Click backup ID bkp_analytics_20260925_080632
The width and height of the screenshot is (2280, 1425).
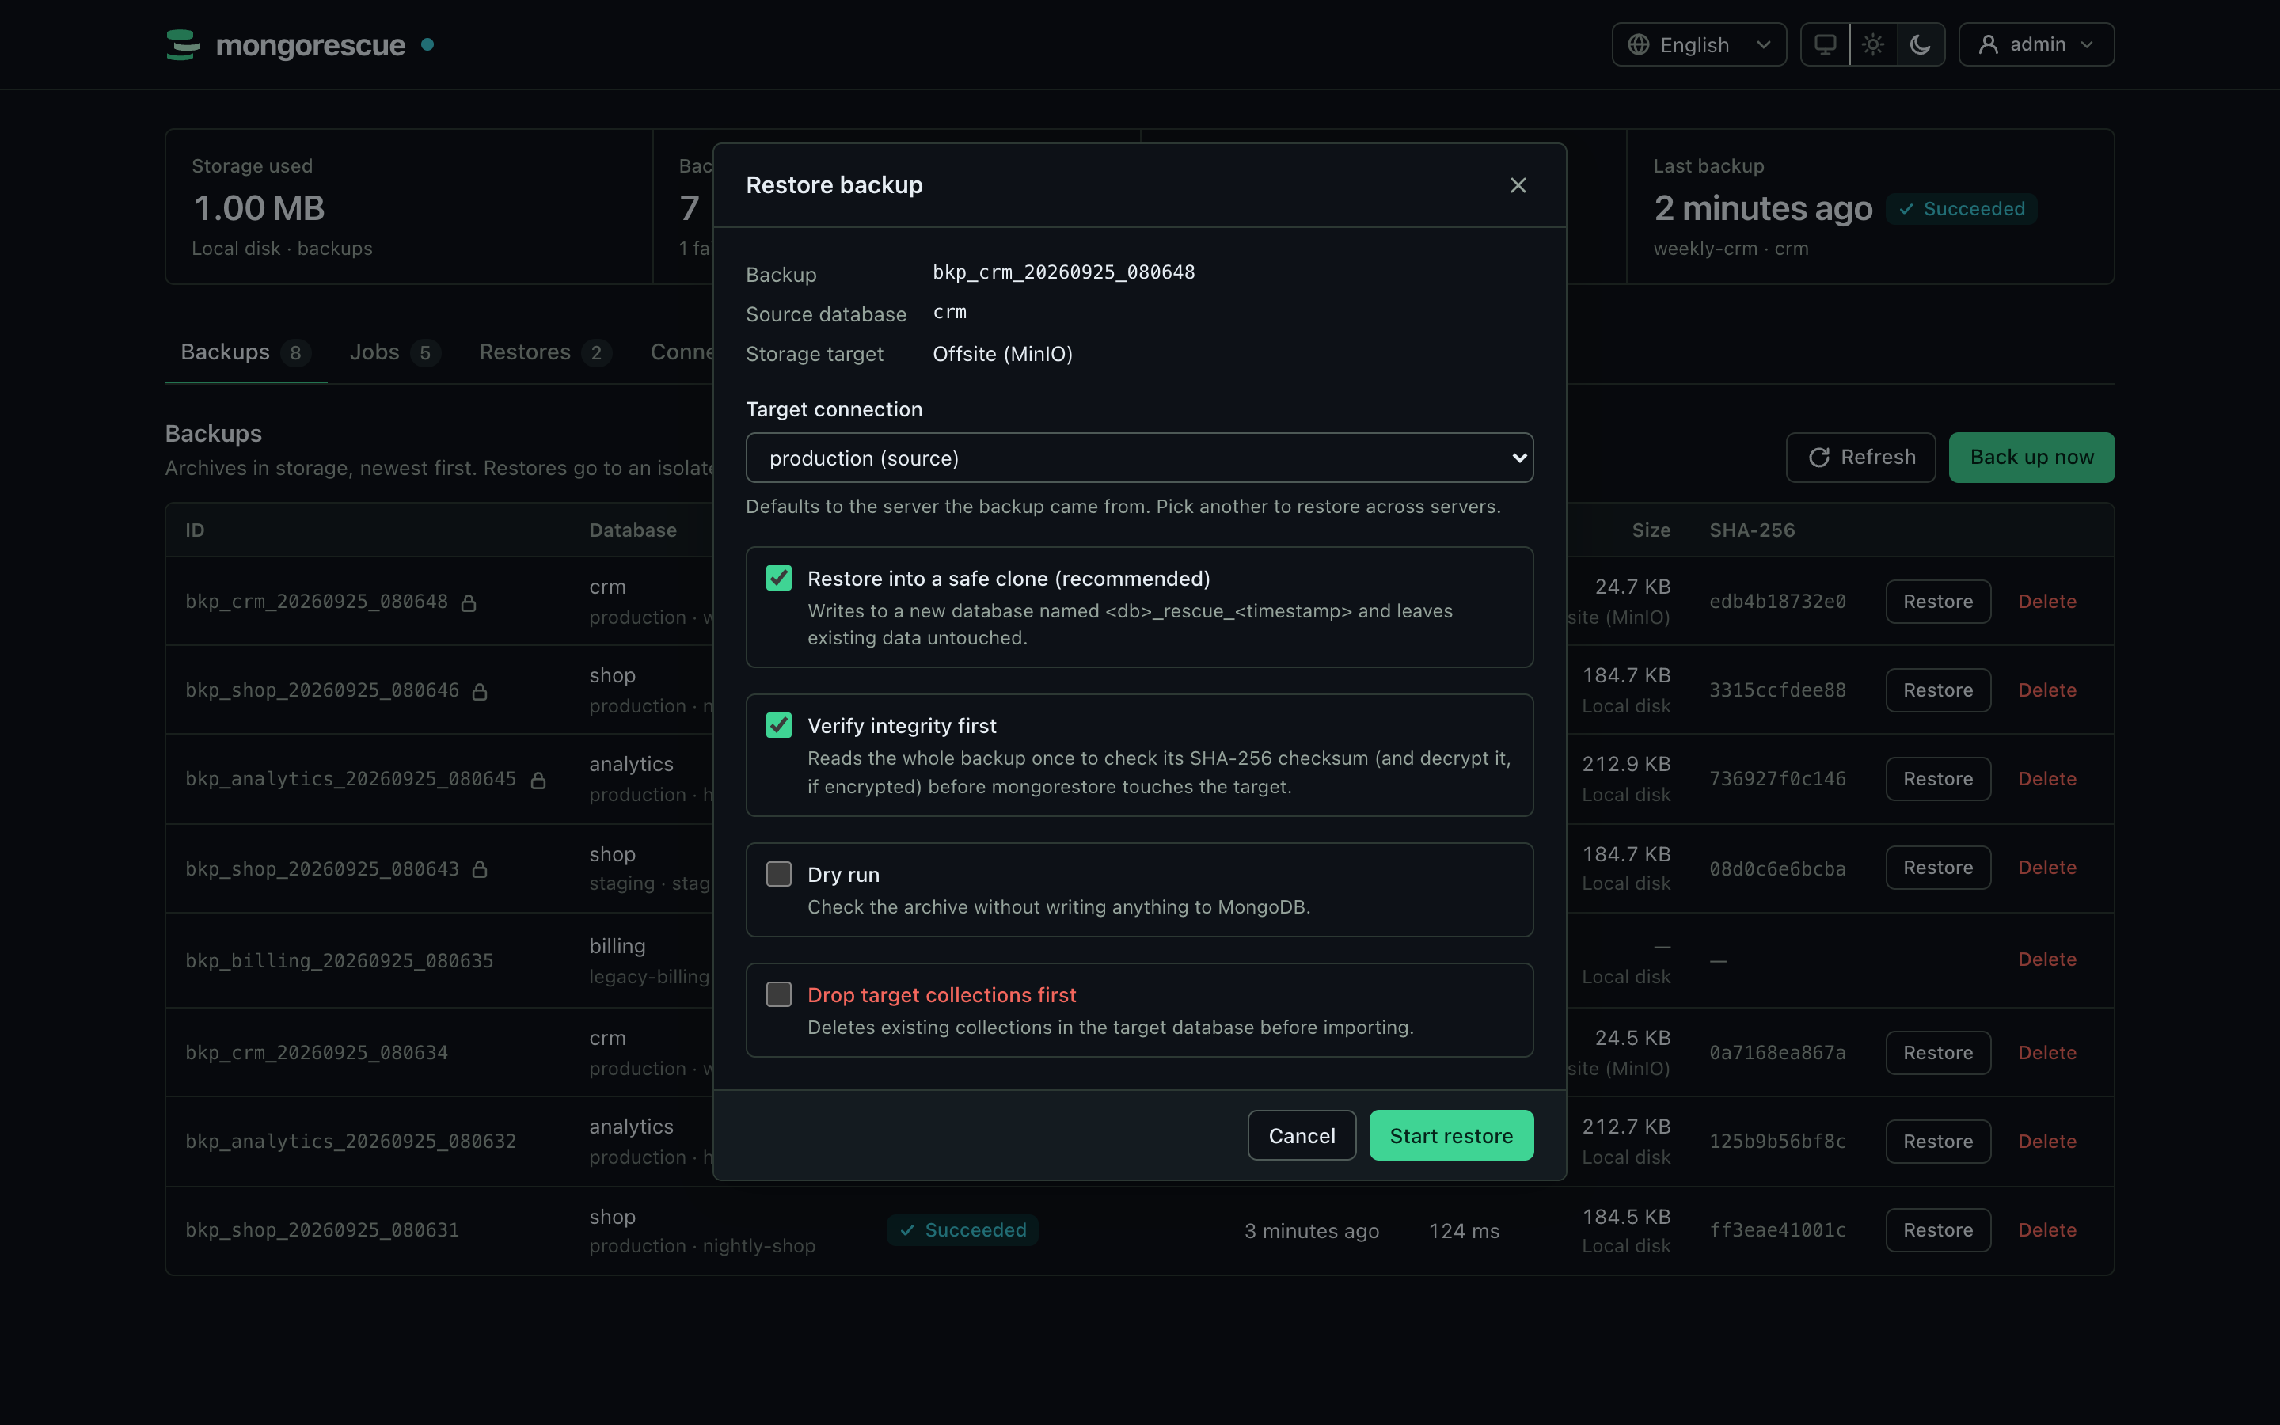coord(351,1142)
